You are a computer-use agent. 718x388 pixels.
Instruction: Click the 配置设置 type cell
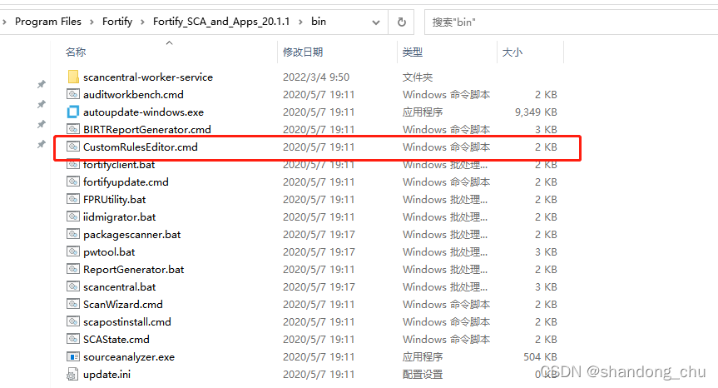tap(423, 374)
